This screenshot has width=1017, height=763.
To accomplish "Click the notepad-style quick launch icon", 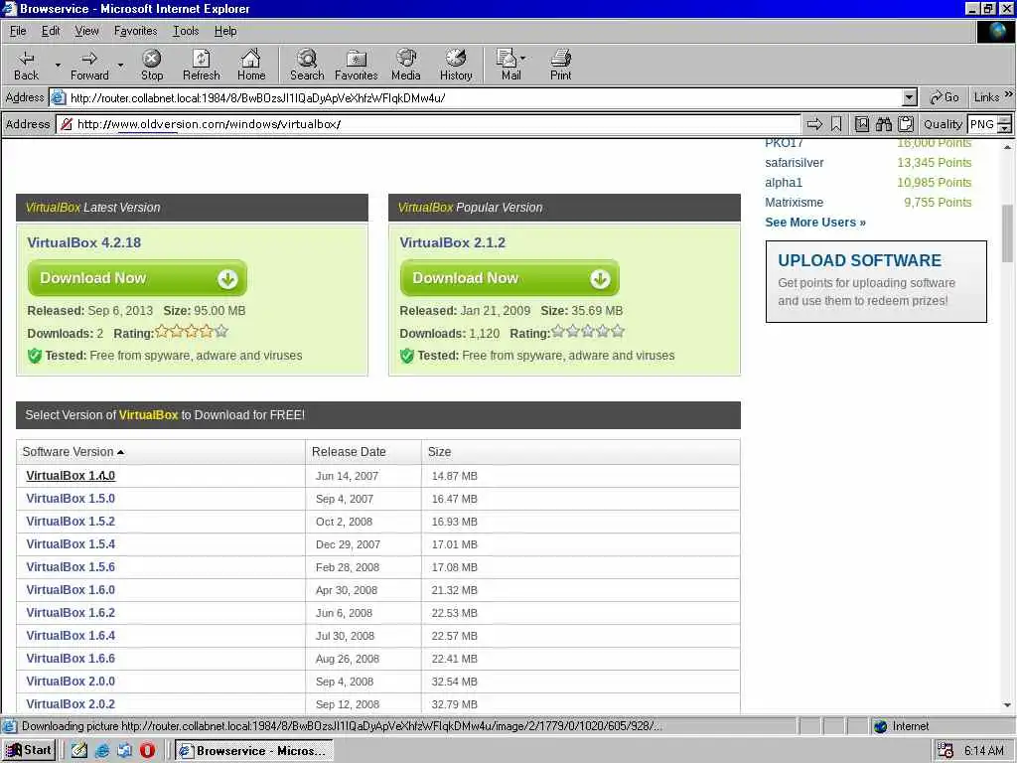I will pos(79,750).
